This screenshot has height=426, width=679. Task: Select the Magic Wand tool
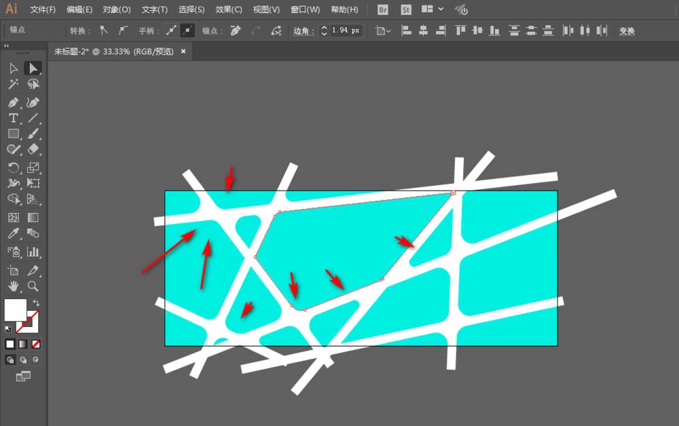pos(14,84)
